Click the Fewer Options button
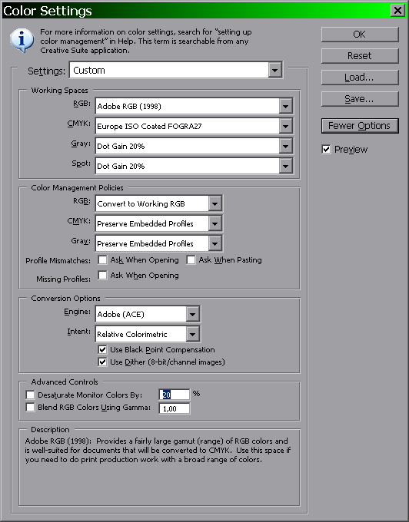409x522 pixels. click(x=360, y=126)
